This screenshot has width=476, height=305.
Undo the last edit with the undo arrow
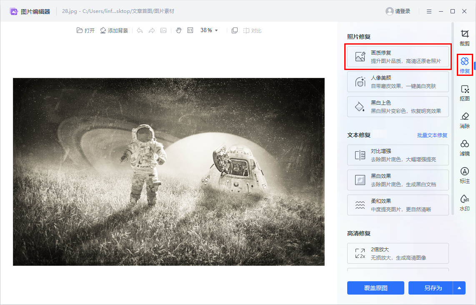[x=140, y=30]
